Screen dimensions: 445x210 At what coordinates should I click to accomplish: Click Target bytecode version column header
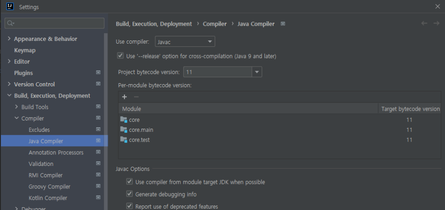pyautogui.click(x=410, y=109)
